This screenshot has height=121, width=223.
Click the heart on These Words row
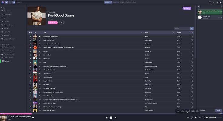[x=40, y=74]
